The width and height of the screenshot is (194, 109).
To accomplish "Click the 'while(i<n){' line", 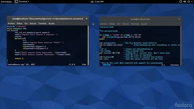I will [20, 38].
